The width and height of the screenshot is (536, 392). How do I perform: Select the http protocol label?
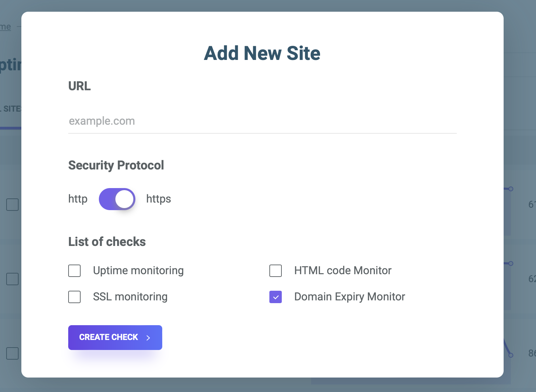point(78,199)
